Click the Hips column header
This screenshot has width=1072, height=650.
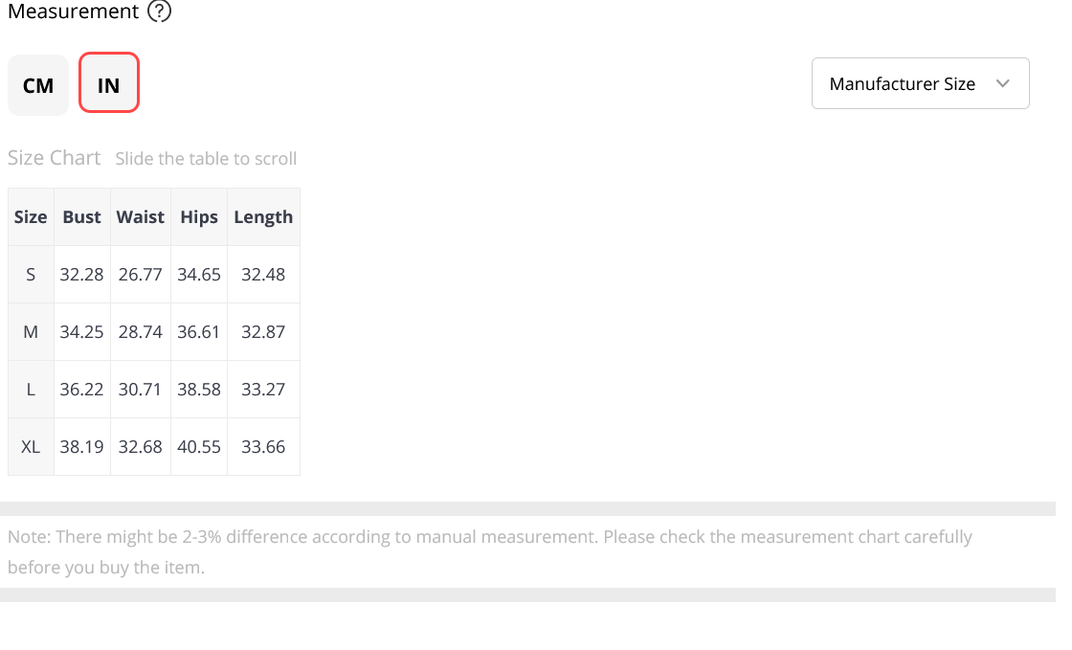point(199,216)
